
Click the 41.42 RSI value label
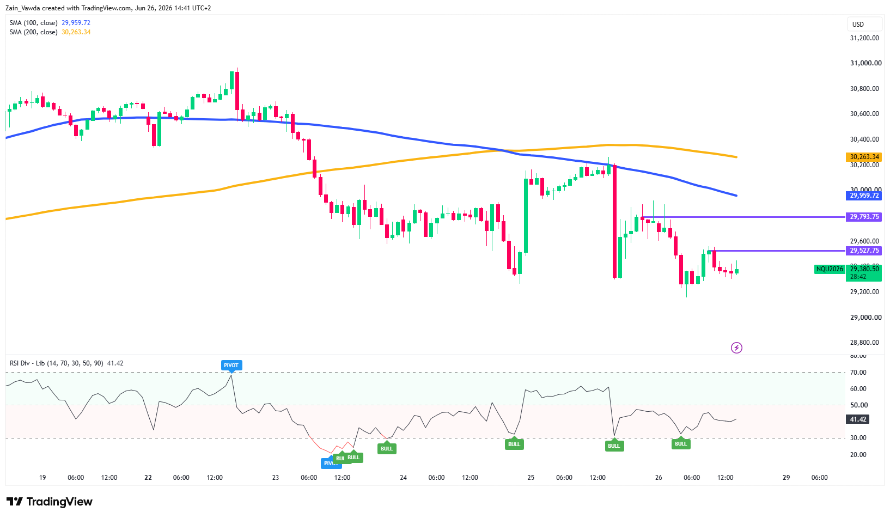point(858,419)
